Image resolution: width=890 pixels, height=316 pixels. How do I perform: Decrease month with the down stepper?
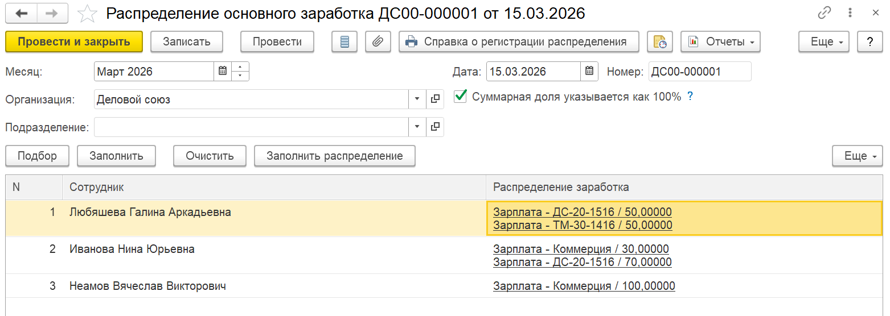point(240,76)
